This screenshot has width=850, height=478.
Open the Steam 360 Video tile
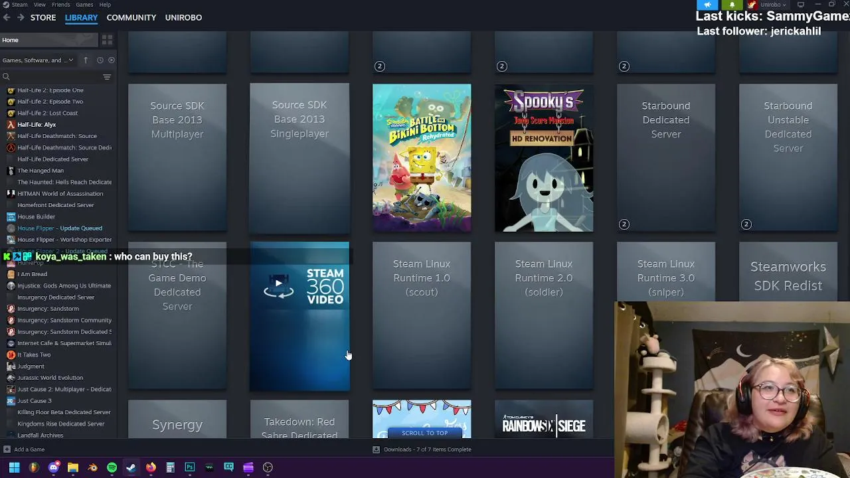(299, 316)
